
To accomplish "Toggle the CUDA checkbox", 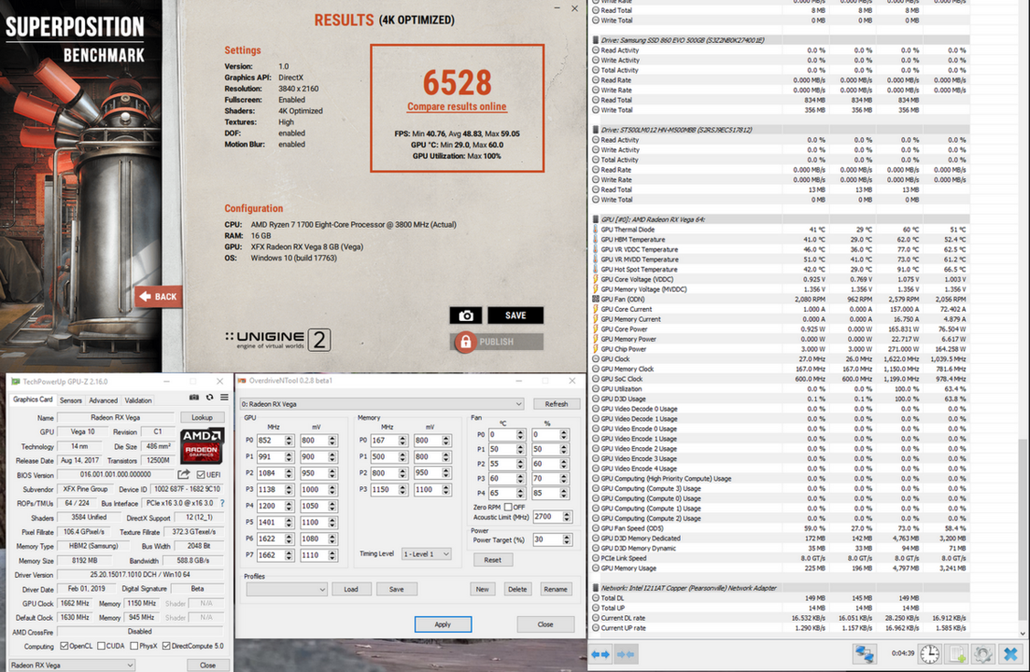I will 101,646.
